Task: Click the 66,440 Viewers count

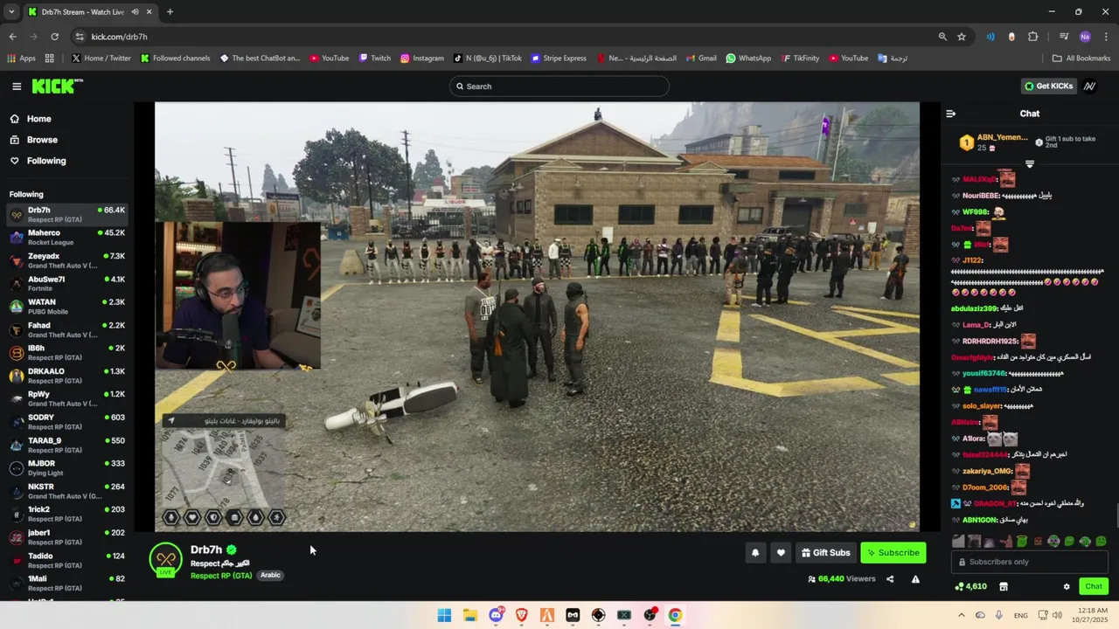Action: [841, 579]
